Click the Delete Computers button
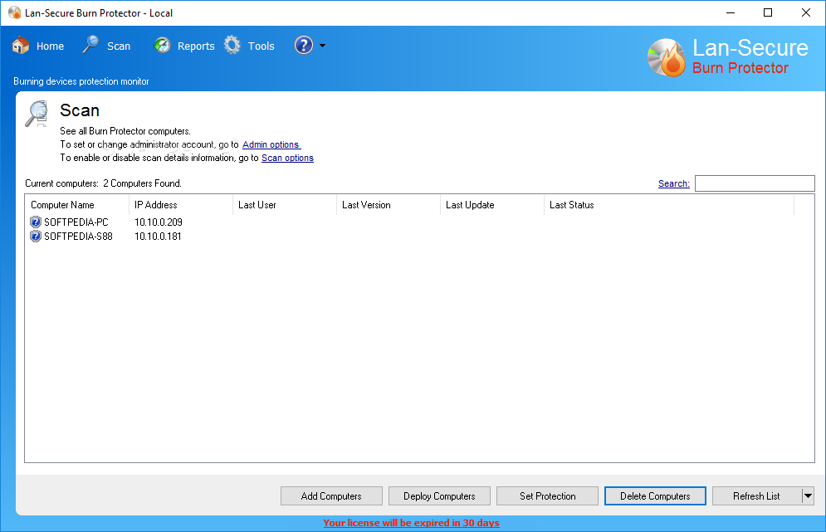 (x=655, y=495)
